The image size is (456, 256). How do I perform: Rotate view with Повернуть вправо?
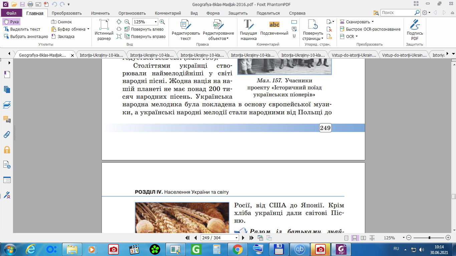point(145,36)
